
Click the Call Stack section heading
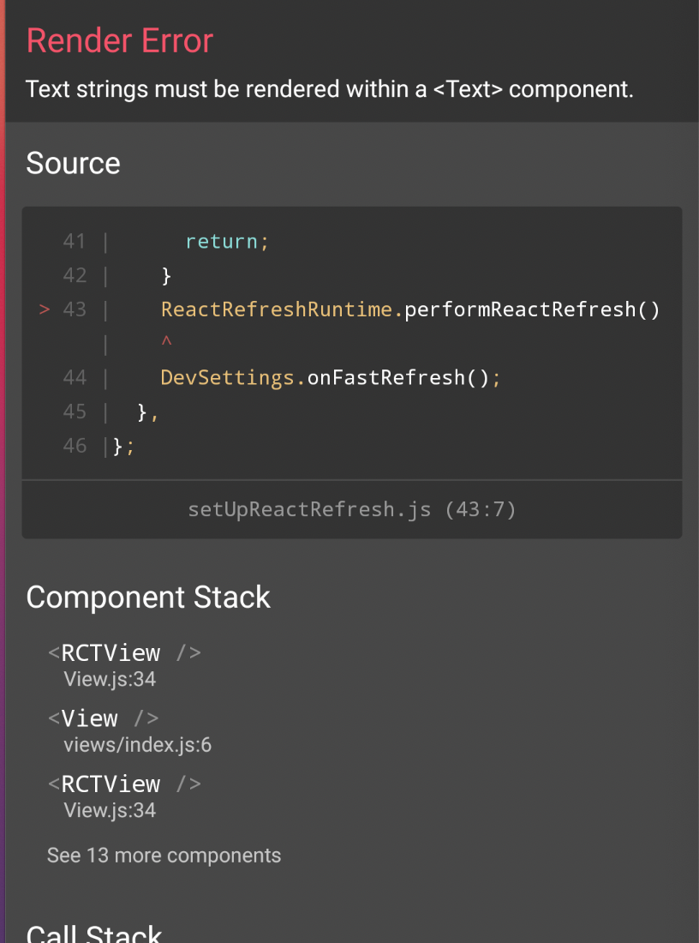coord(94,933)
